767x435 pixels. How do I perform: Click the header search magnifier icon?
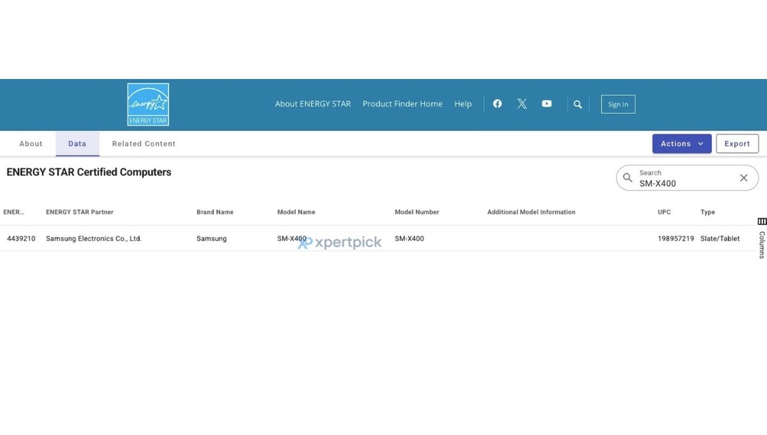(x=578, y=104)
